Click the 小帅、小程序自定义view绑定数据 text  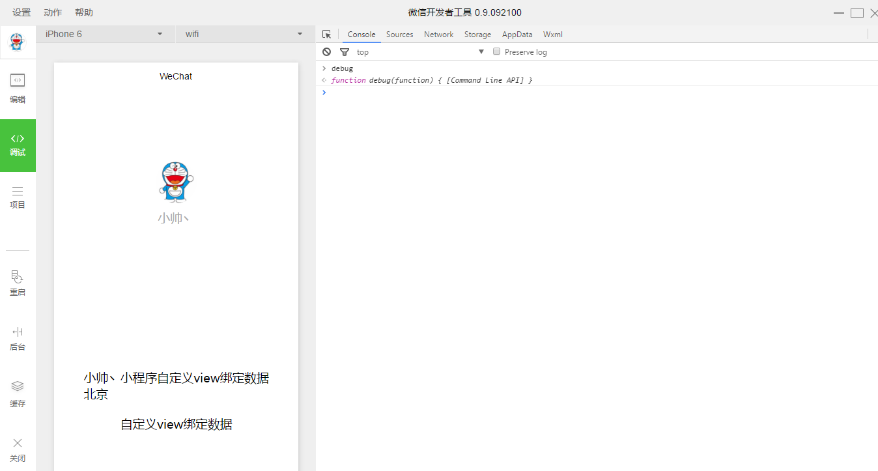(176, 378)
